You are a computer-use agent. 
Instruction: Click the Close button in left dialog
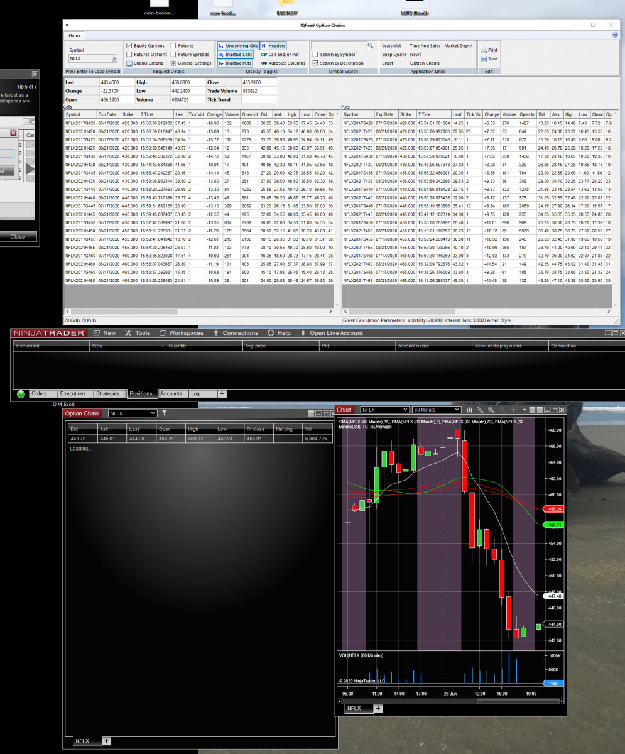click(x=18, y=237)
